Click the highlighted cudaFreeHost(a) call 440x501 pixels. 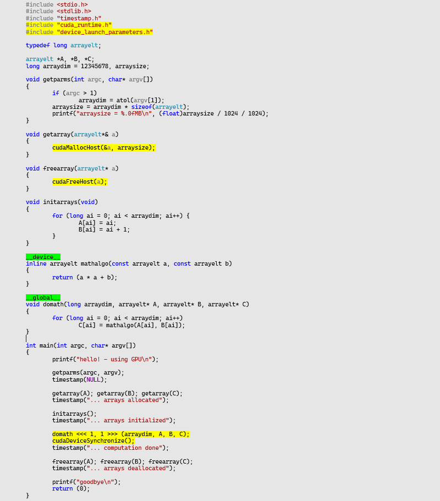[x=80, y=181]
